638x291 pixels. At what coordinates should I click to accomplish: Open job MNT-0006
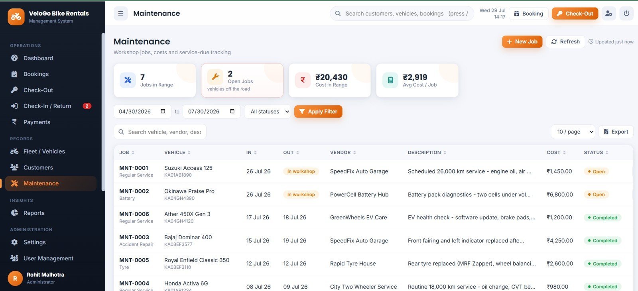pos(134,214)
